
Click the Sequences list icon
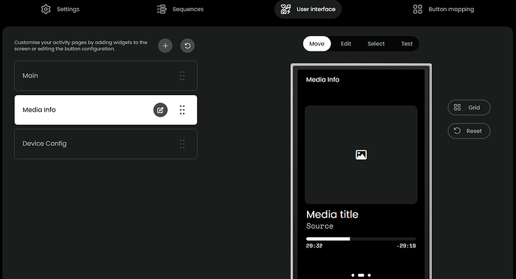point(162,9)
